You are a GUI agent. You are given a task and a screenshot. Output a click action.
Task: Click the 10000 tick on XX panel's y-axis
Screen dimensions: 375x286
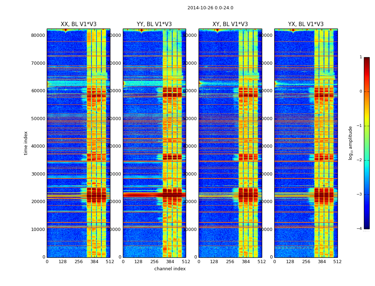coord(39,230)
